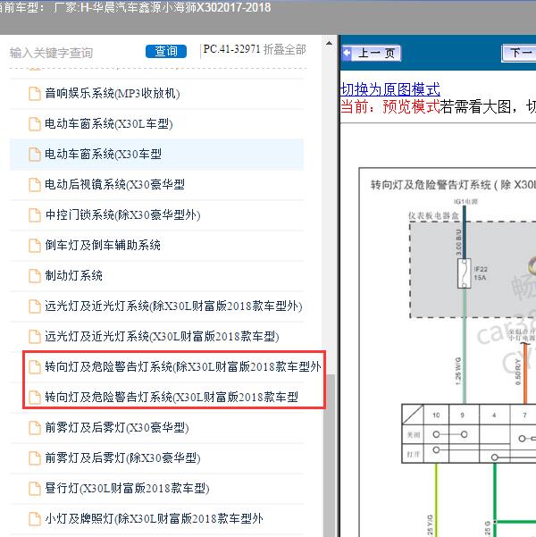Click document icon beside 前雾灯及后雾灯(X30豪华型)
Screen dimensions: 536x537
tap(35, 428)
